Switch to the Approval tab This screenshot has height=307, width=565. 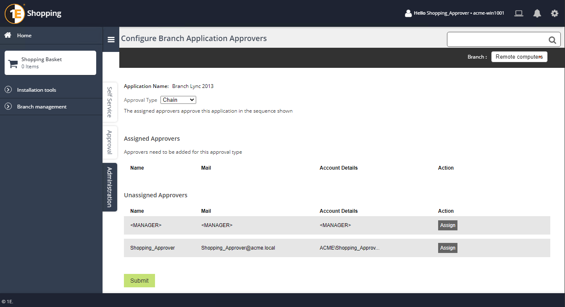(110, 142)
